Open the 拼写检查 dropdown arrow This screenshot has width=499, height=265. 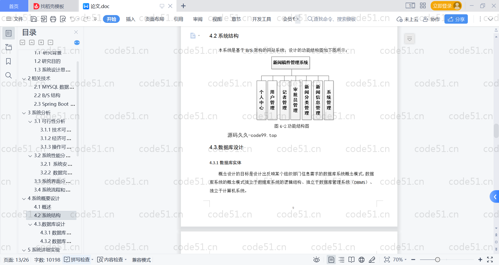[92, 260]
